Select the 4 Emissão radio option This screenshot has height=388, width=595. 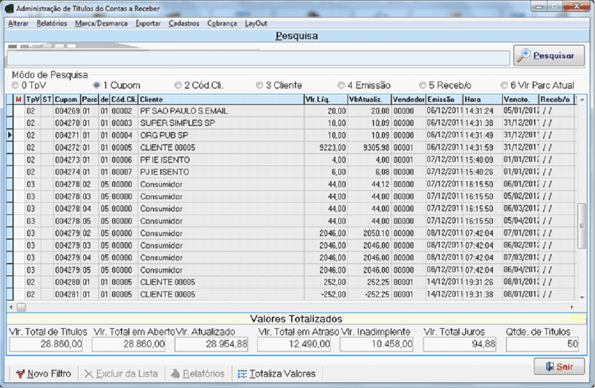[341, 85]
